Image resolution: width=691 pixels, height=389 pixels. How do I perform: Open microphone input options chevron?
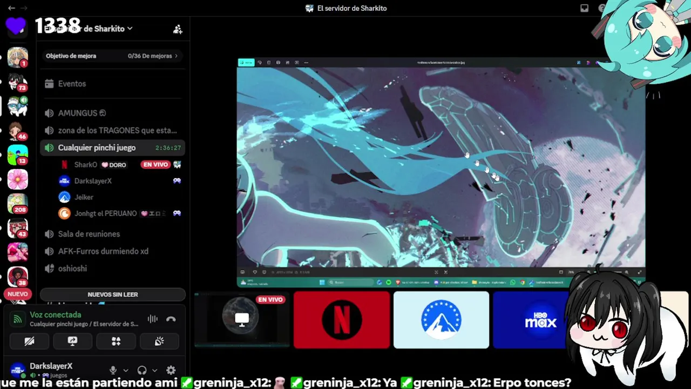click(x=126, y=371)
